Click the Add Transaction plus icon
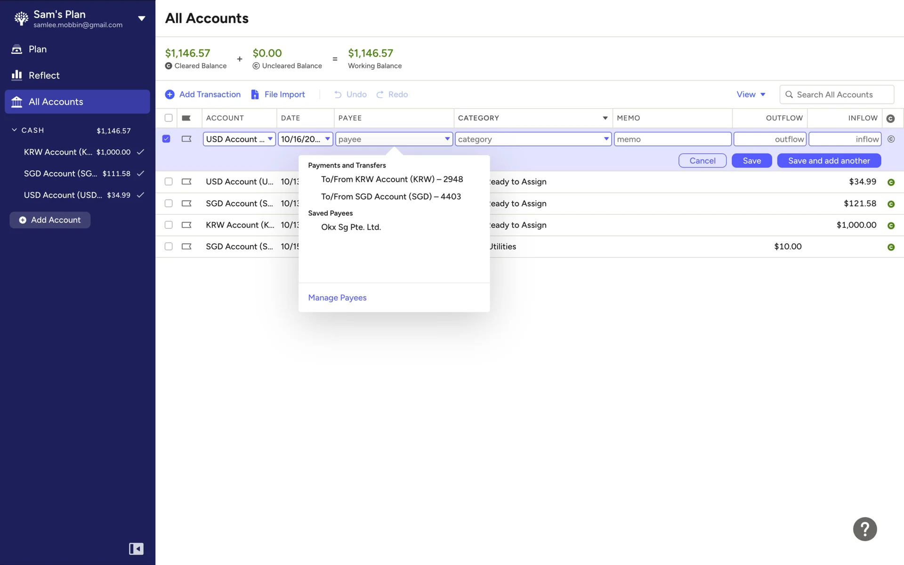Image resolution: width=904 pixels, height=565 pixels. pyautogui.click(x=169, y=95)
